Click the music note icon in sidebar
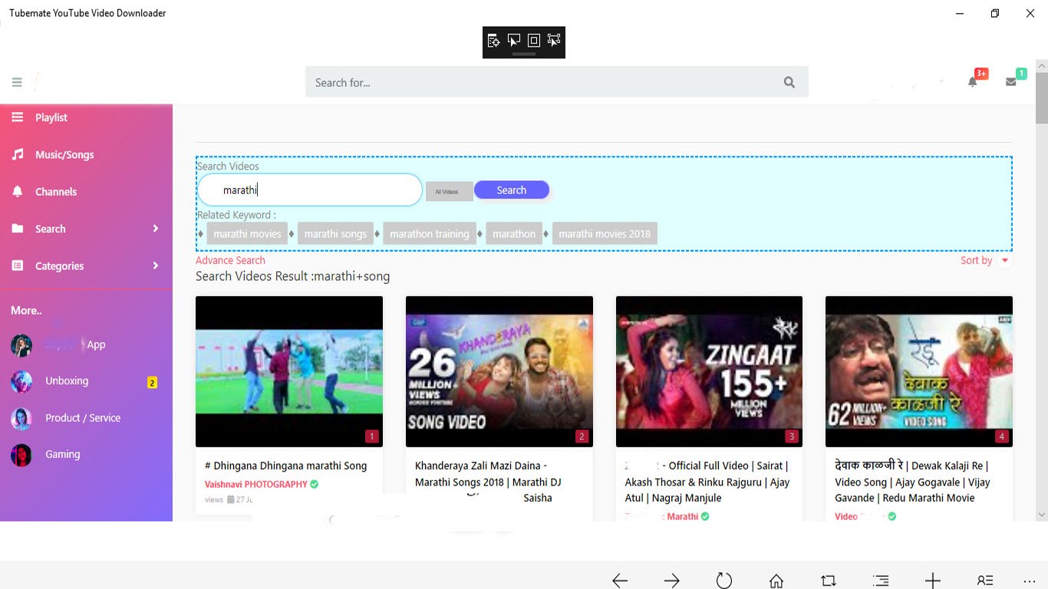This screenshot has height=589, width=1048. [18, 154]
